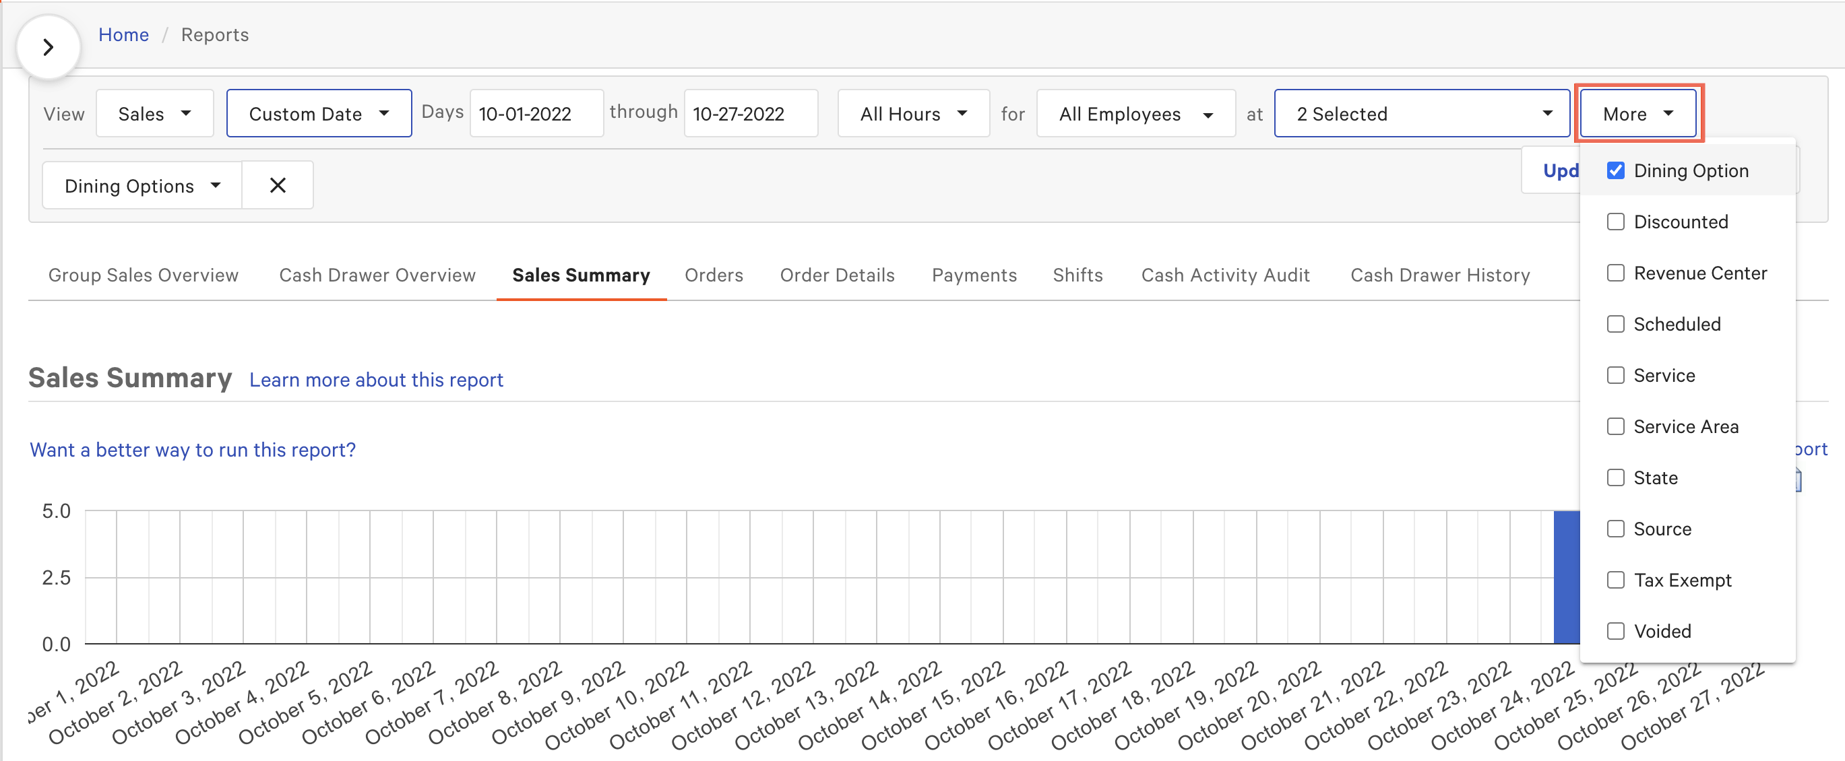Screen dimensions: 1845x761
Task: Open the Sales view dropdown
Action: point(154,114)
